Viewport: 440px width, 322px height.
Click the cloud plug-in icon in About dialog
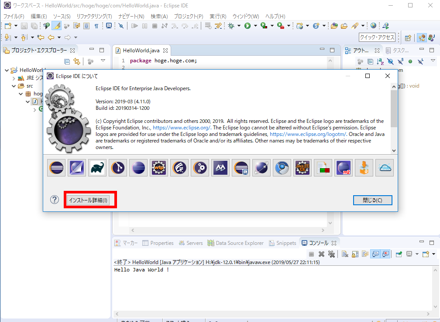(385, 168)
